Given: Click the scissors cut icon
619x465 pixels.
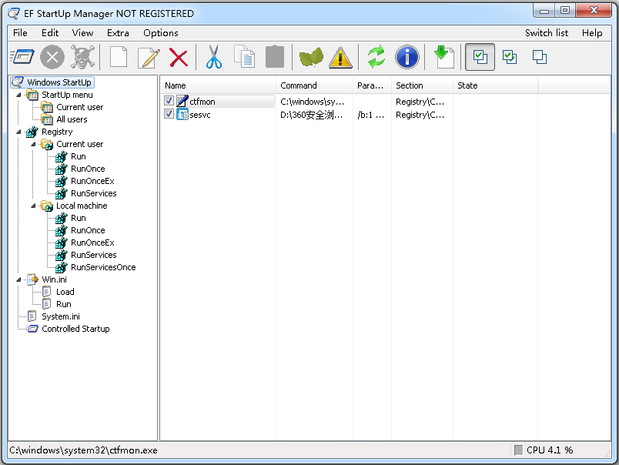Looking at the screenshot, I should click(213, 57).
